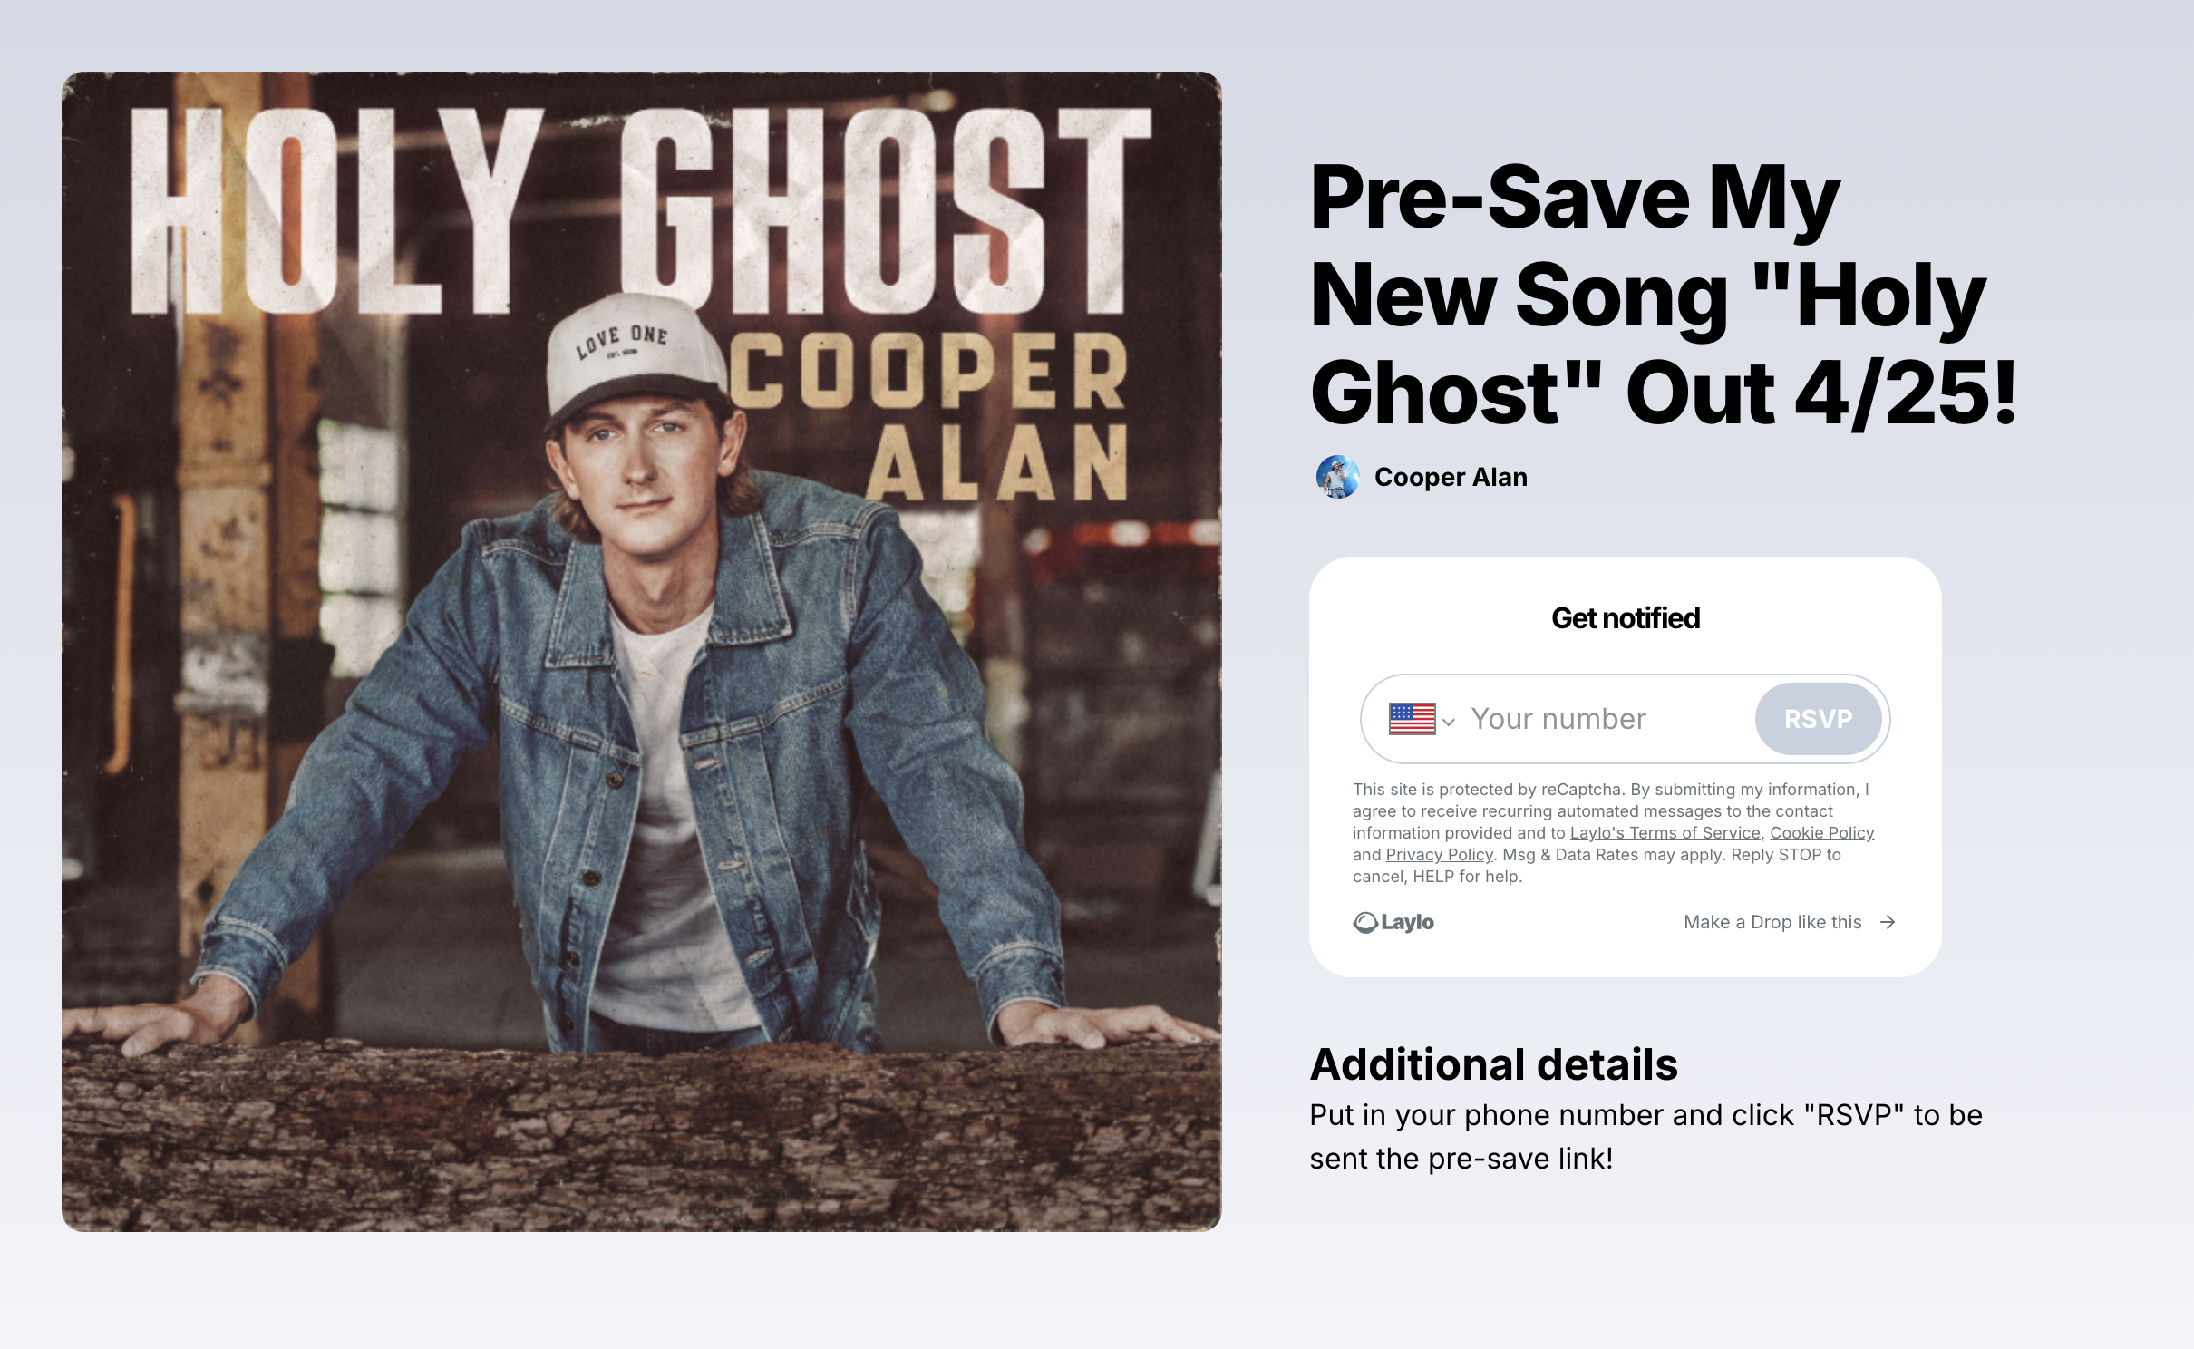
Task: Click the reCaptcha disclaimer paragraph
Action: click(1614, 833)
